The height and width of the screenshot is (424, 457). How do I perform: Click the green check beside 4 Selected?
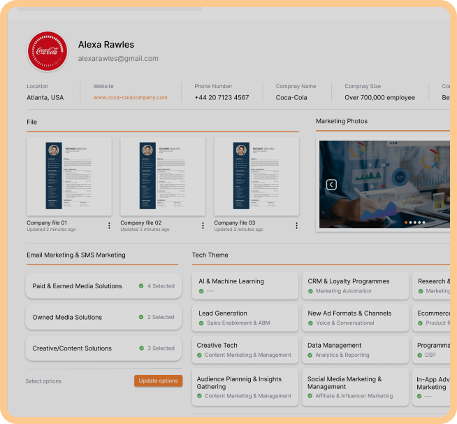pos(141,286)
